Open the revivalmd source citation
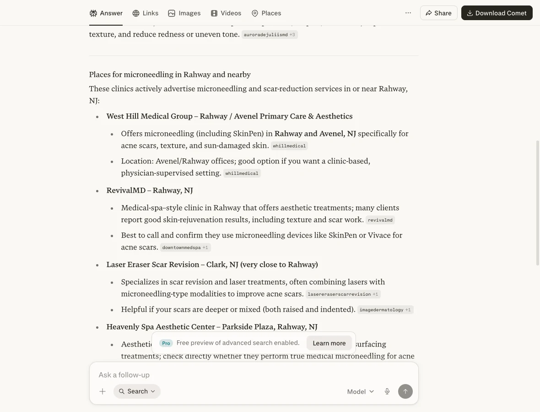The height and width of the screenshot is (412, 540). (x=380, y=220)
